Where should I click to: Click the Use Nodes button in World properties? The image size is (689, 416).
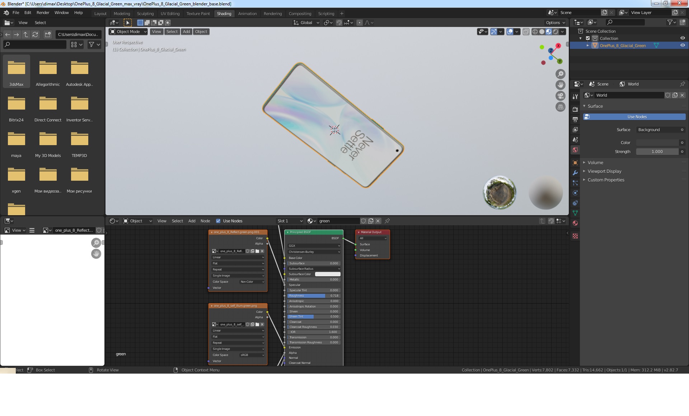click(x=634, y=117)
